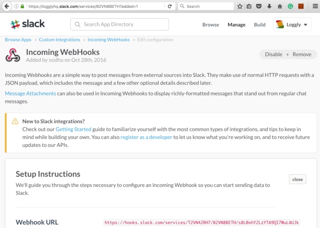320x228 pixels.
Task: Go to Custom Integrations breadcrumb
Action: click(59, 40)
